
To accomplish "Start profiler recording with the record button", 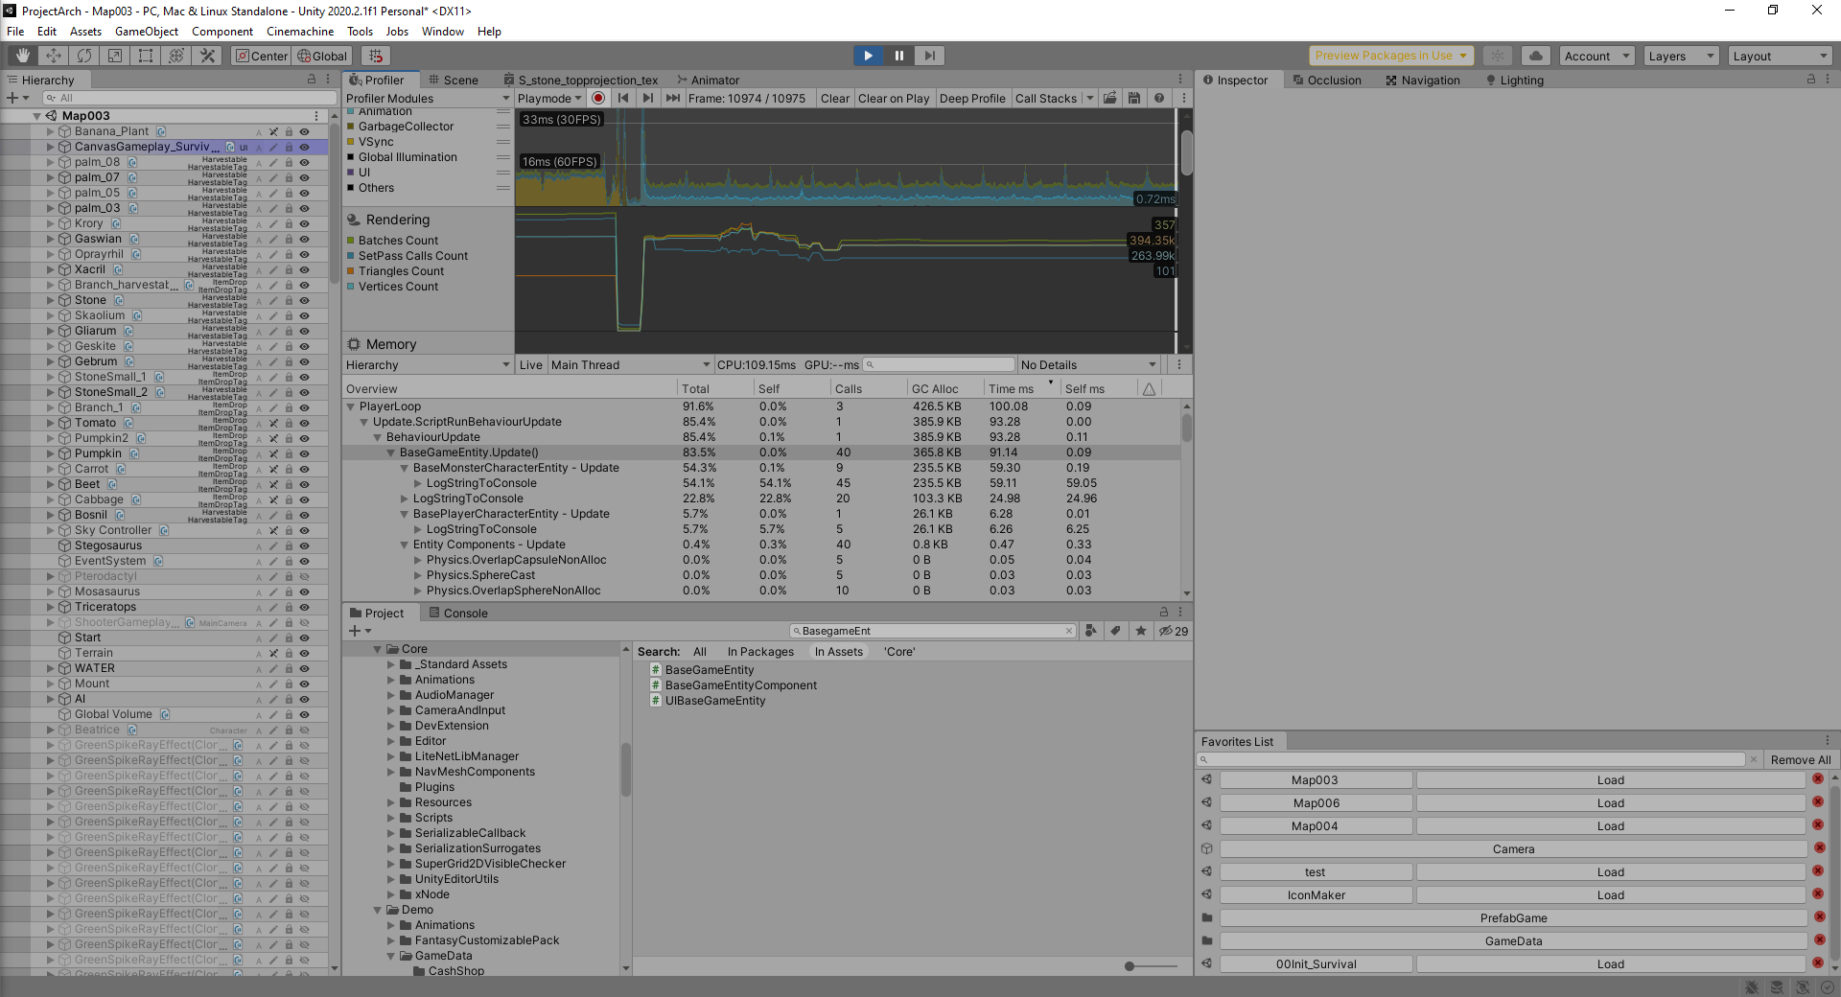I will 598,98.
